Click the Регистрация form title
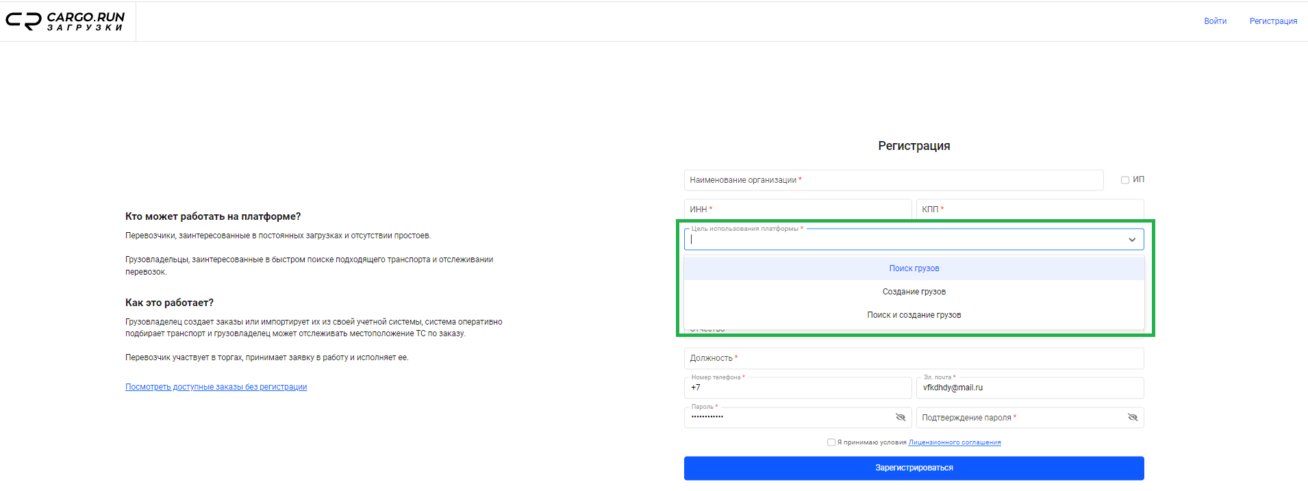This screenshot has height=491, width=1308. [x=914, y=146]
